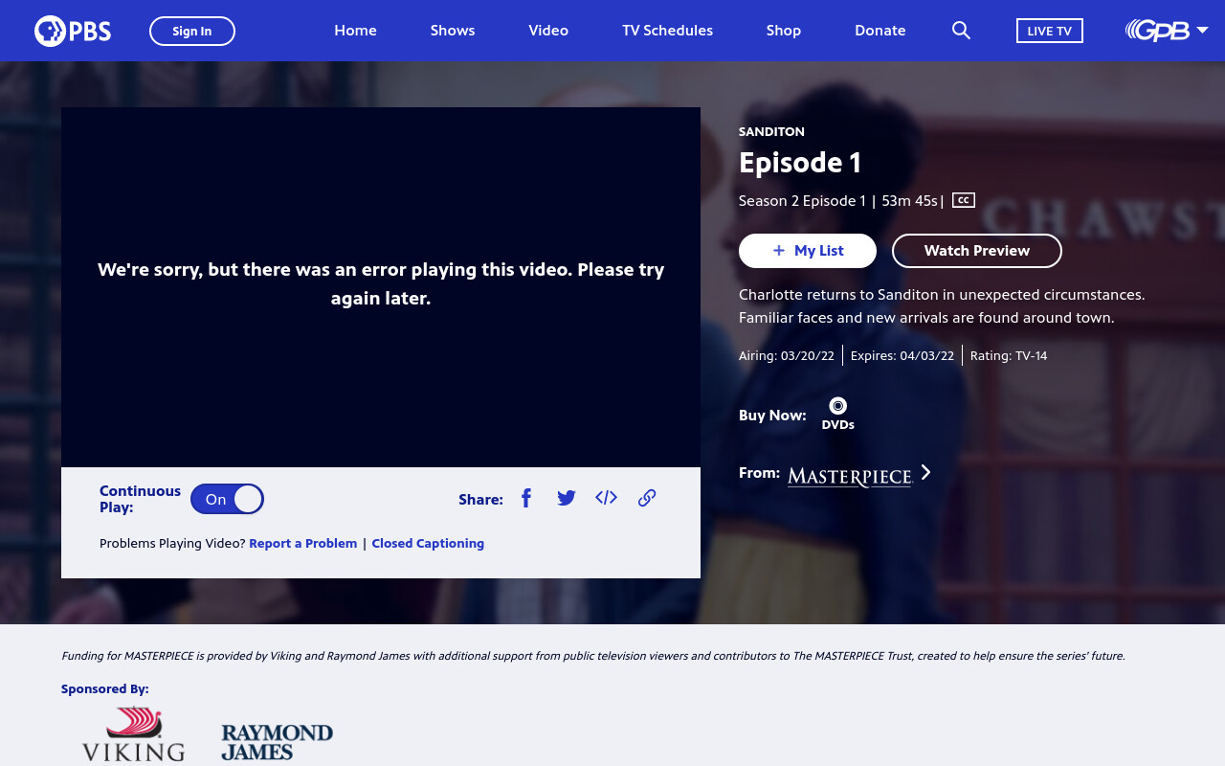
Task: Click the Expires: 04/03/22 text
Action: (902, 355)
